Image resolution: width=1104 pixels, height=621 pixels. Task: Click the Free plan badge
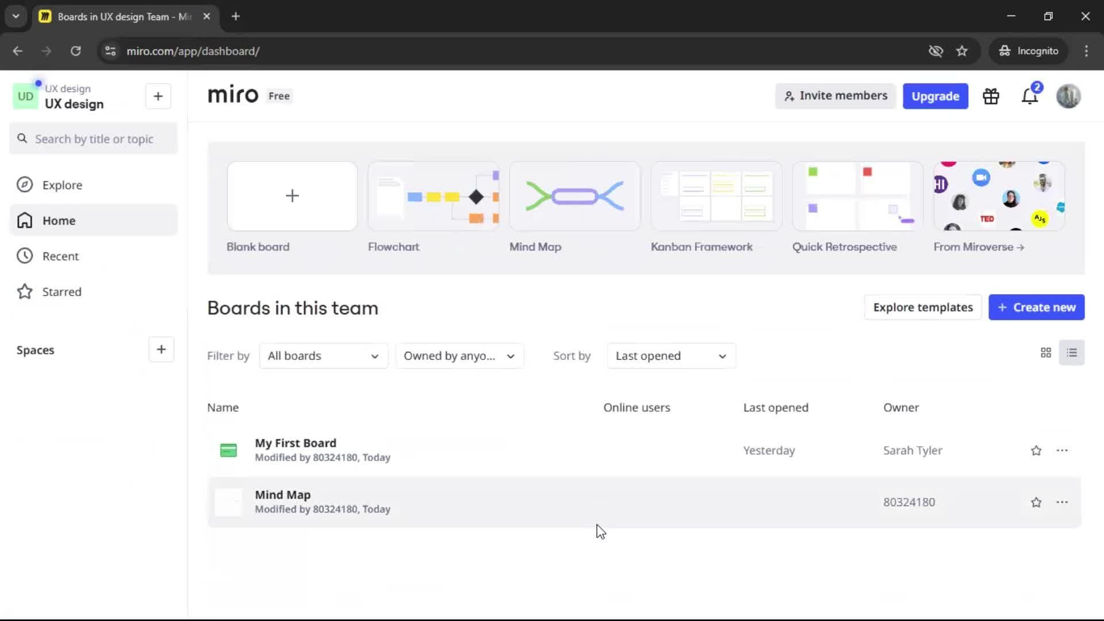click(279, 96)
